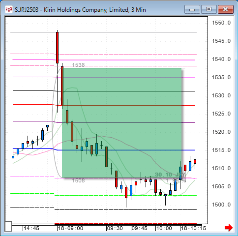Click the white square at chart bottom-left corner
The image size is (238, 236).
[x=8, y=227]
